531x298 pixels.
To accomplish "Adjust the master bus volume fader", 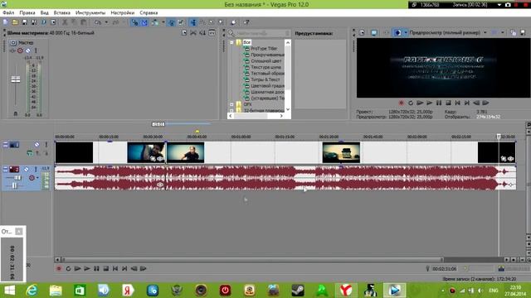I will pyautogui.click(x=16, y=79).
